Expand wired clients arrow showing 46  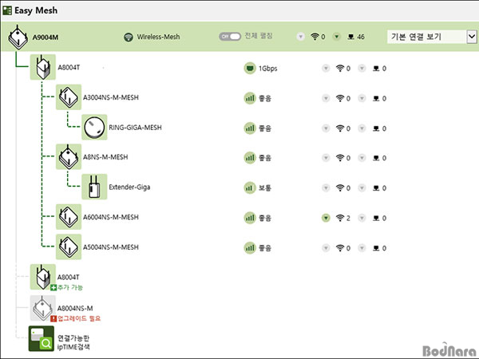[x=336, y=37]
